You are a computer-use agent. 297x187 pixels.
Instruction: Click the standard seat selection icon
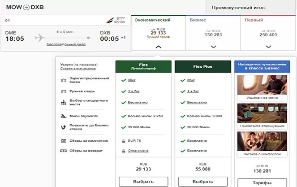click(64, 103)
